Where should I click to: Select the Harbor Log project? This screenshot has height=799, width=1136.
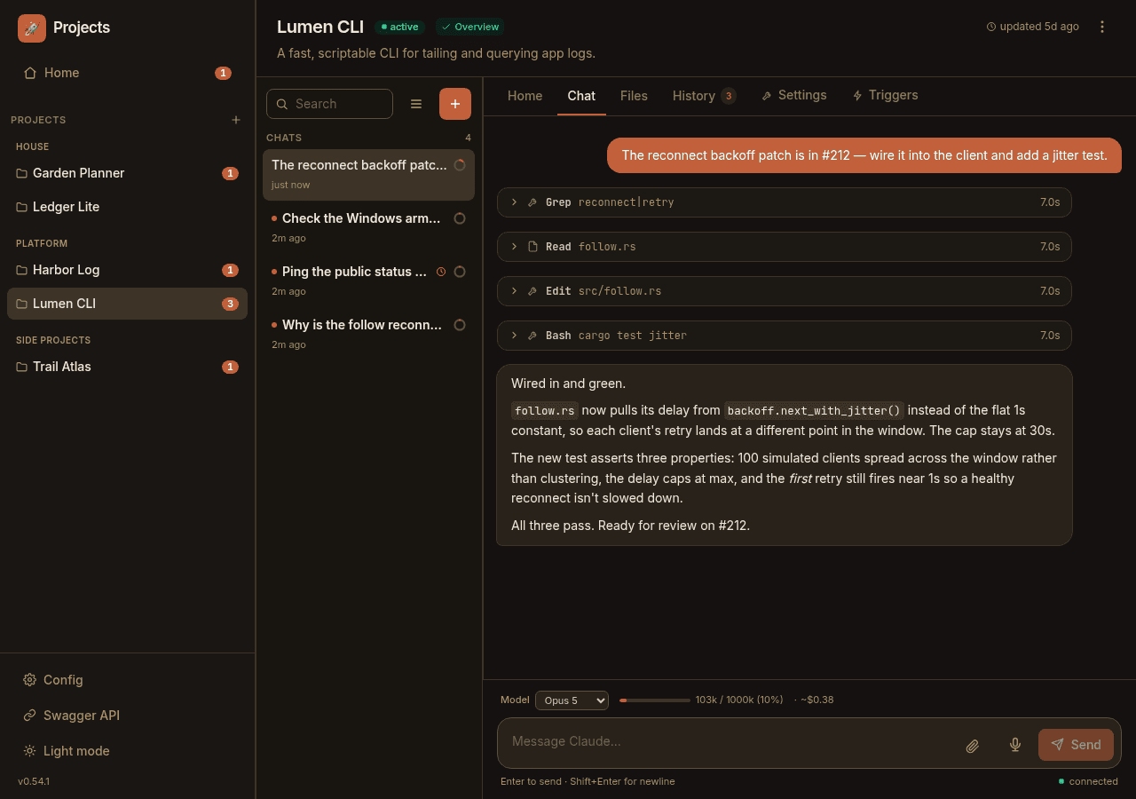click(128, 270)
